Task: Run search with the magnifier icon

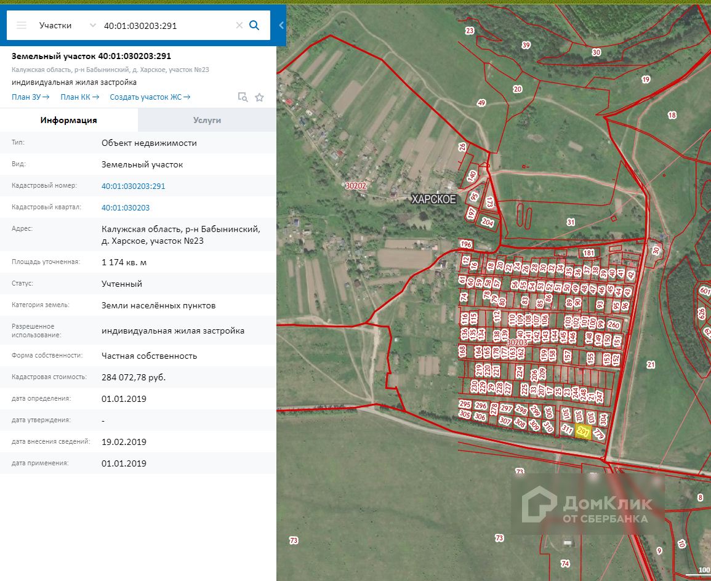Action: 254,25
